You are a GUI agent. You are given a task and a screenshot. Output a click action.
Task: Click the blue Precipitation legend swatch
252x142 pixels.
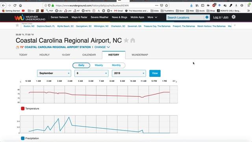pos(23,138)
